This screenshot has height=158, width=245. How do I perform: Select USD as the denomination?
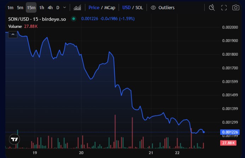coord(126,7)
